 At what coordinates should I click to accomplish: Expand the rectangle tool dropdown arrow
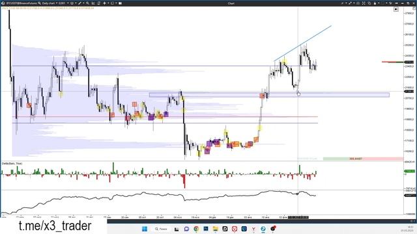(116, 3)
